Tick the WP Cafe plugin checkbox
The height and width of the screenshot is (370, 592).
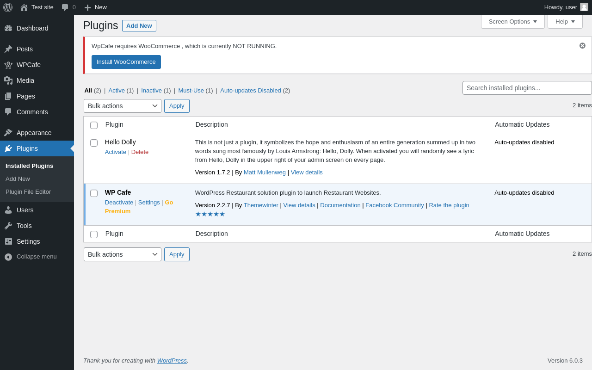coord(94,193)
